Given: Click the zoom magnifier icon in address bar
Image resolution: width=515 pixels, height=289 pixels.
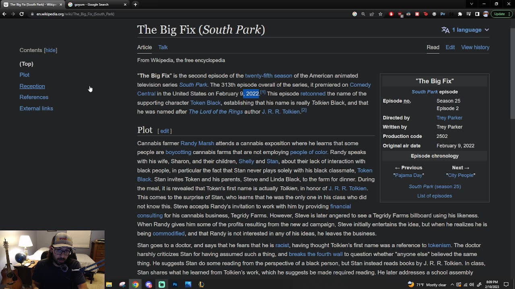Looking at the screenshot, I should 363,14.
